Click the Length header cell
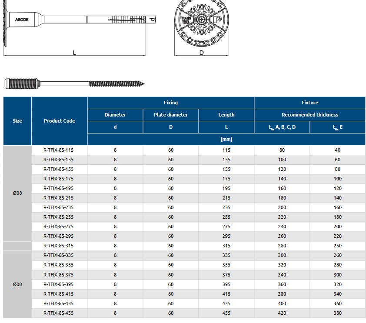 [x=226, y=115]
